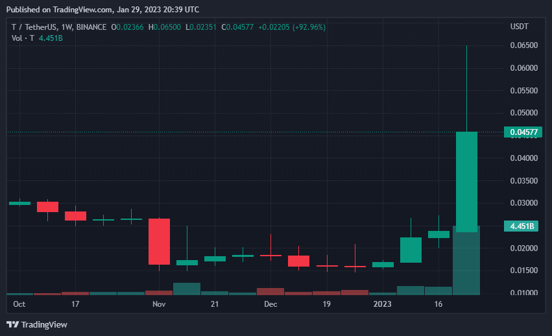
Task: Click the symbol title T / TetherUS, 1W, BINANCE
Action: 59,27
